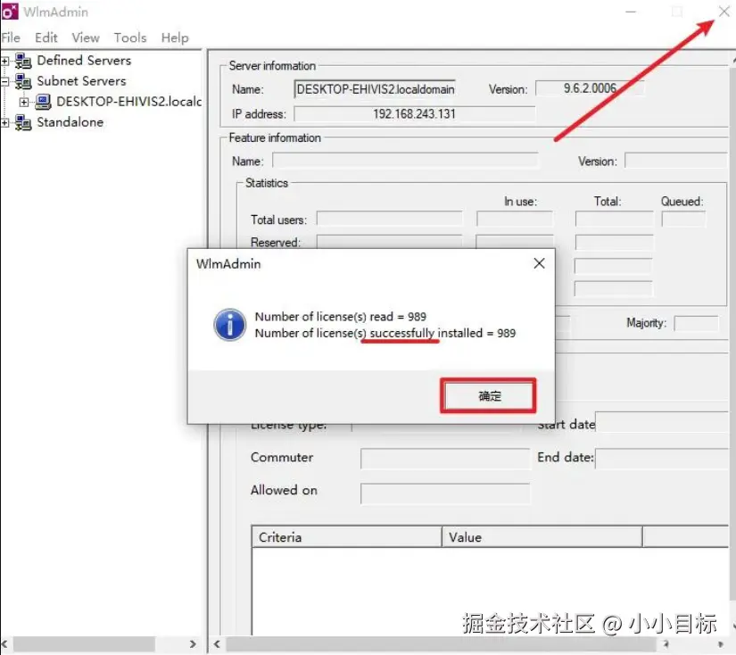Click the End date field
This screenshot has width=736, height=655.
click(662, 459)
